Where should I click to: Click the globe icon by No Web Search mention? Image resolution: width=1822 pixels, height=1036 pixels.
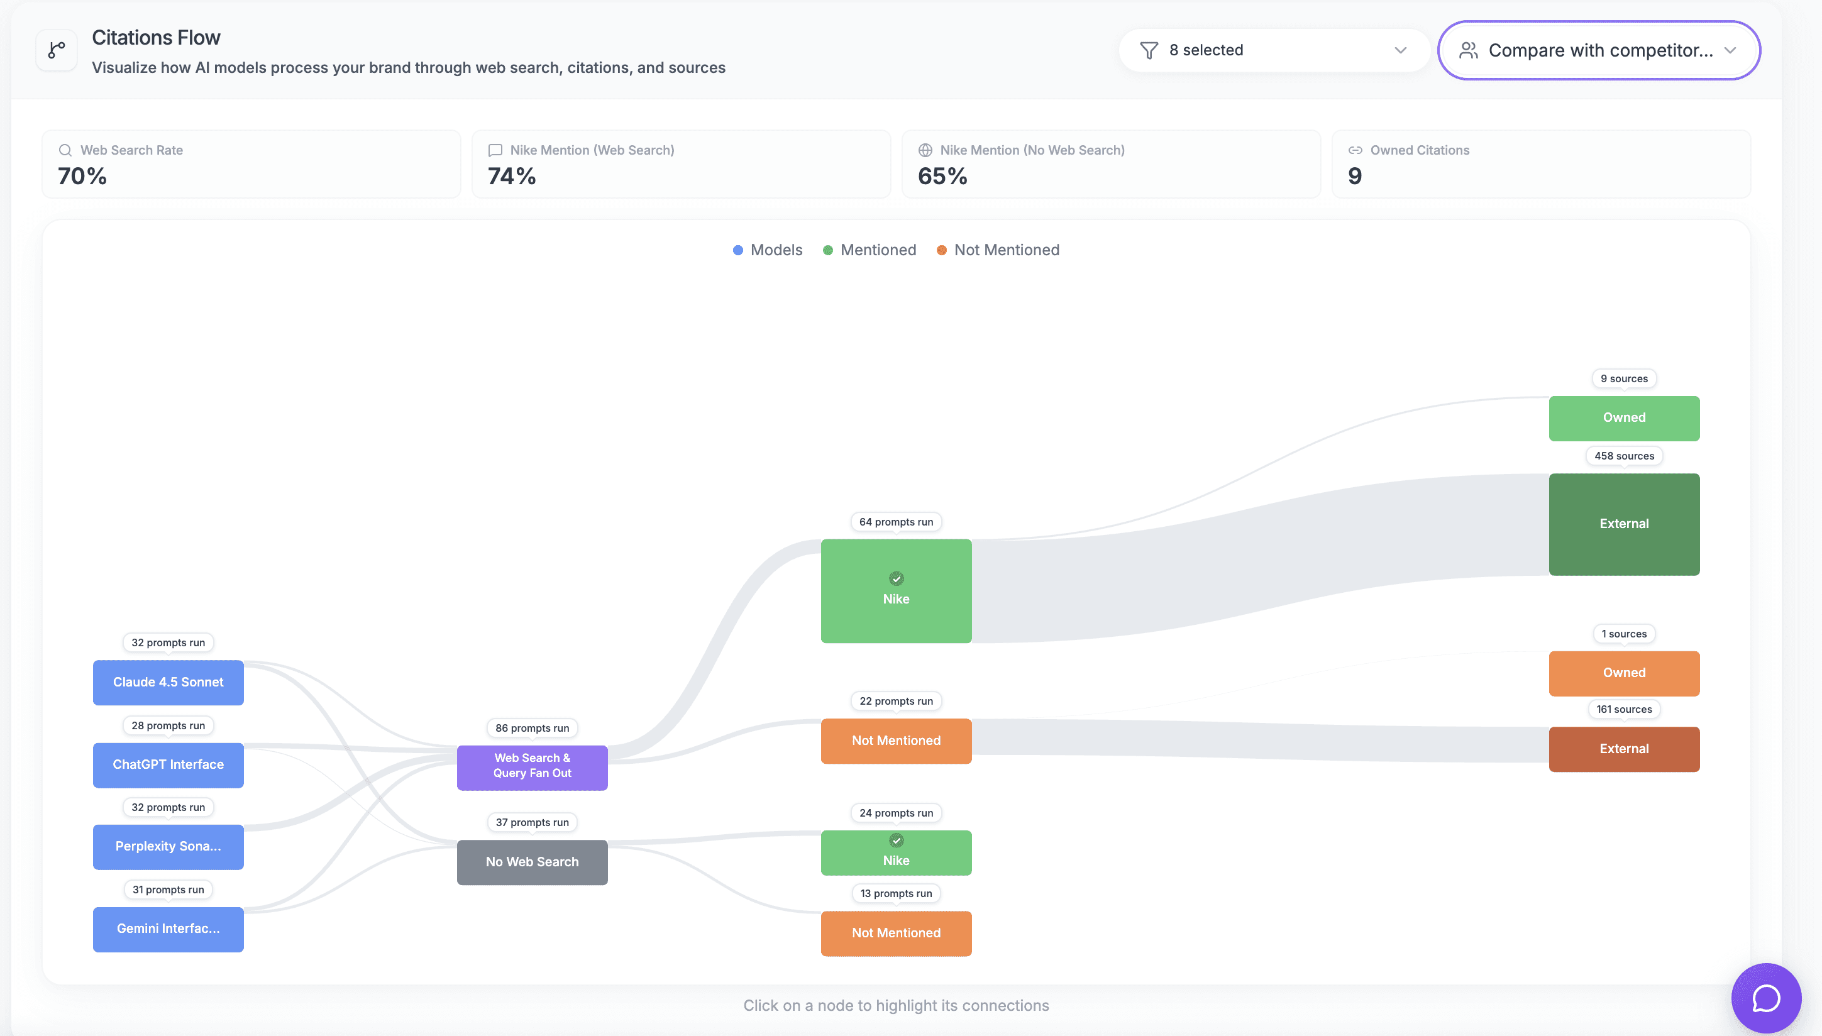tap(925, 150)
